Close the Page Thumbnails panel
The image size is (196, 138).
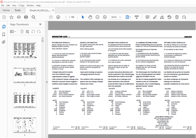(40, 24)
